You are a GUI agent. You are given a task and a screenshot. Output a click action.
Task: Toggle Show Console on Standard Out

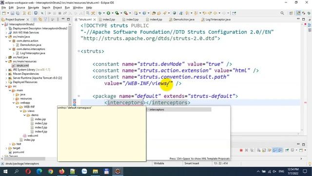pos(275,150)
